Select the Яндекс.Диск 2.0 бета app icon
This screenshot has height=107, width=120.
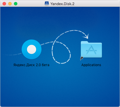[x=32, y=49]
